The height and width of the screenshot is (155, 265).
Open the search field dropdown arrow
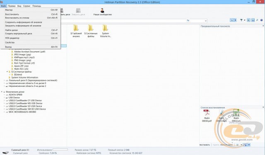pyautogui.click(x=205, y=21)
